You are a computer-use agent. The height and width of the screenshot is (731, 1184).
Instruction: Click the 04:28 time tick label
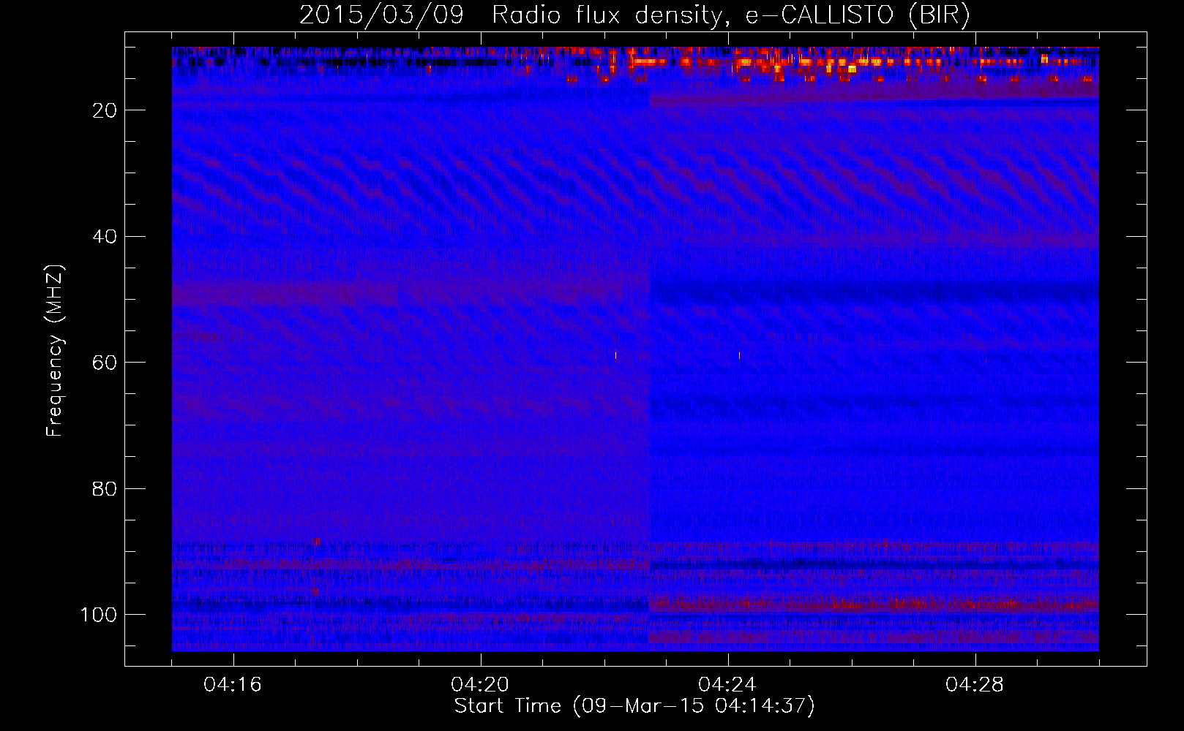(975, 685)
